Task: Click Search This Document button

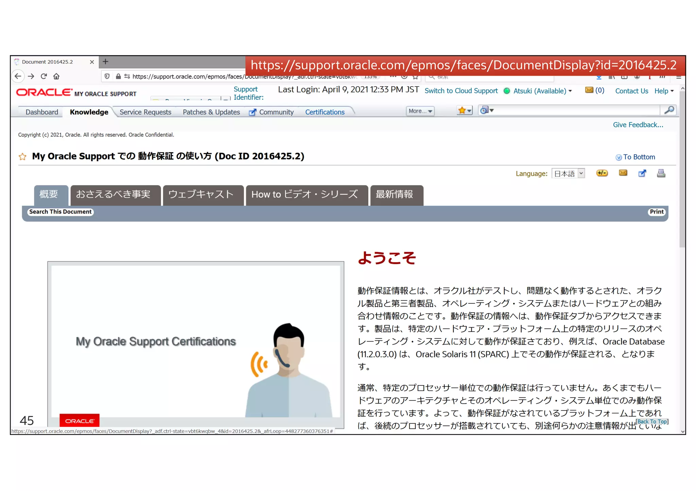Action: click(60, 212)
